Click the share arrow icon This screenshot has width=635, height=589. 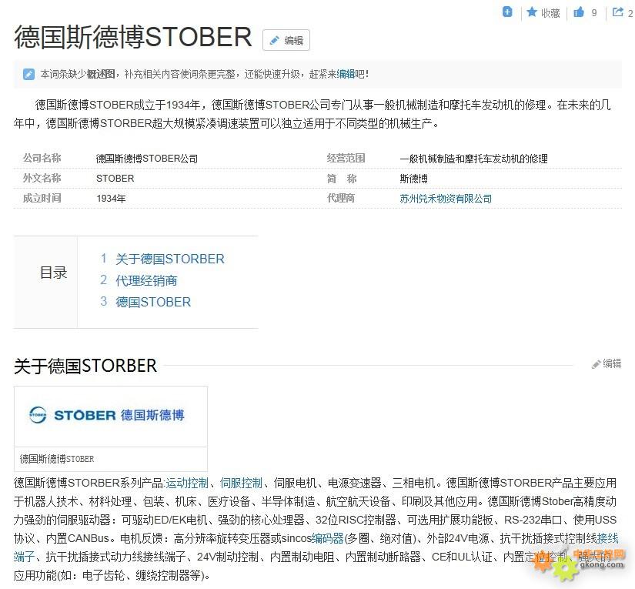(618, 12)
